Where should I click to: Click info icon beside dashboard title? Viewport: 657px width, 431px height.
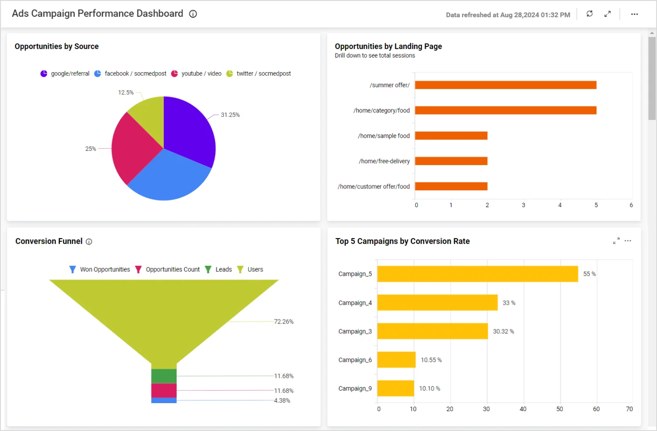(193, 14)
